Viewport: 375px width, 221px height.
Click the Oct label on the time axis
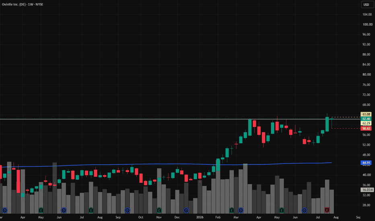point(141,217)
